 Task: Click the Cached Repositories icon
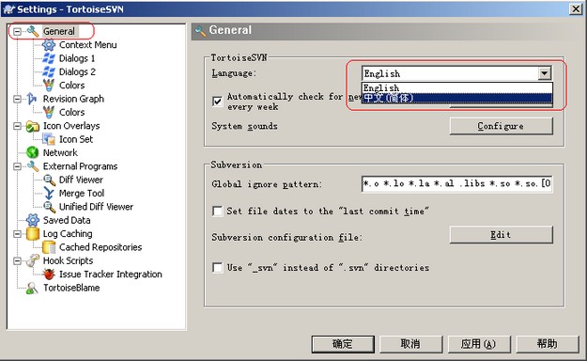49,247
